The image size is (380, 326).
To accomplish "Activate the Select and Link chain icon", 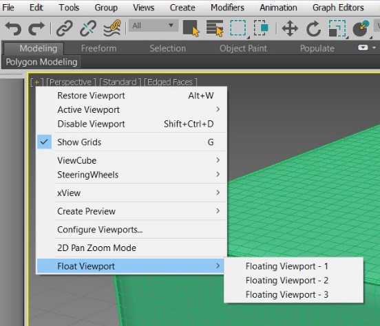I will tap(65, 28).
